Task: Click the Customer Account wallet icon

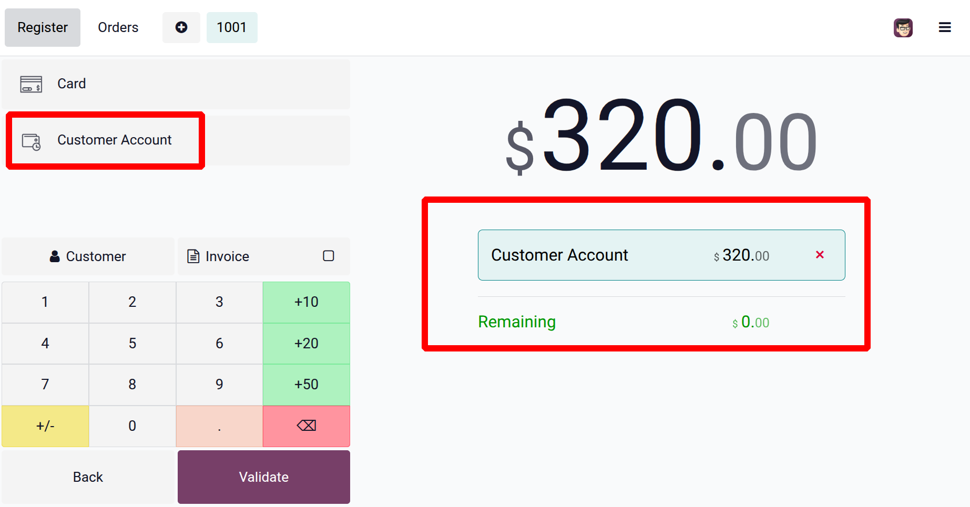Action: [31, 141]
